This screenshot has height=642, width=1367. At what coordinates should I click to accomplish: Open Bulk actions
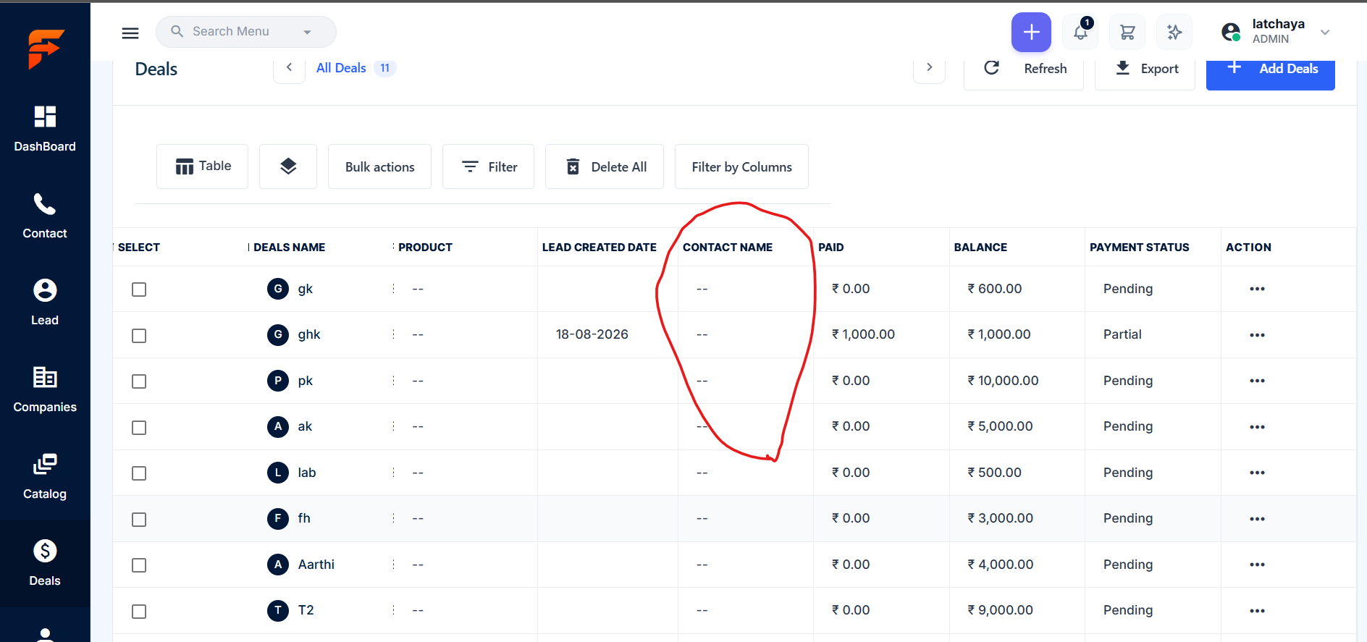click(x=379, y=166)
